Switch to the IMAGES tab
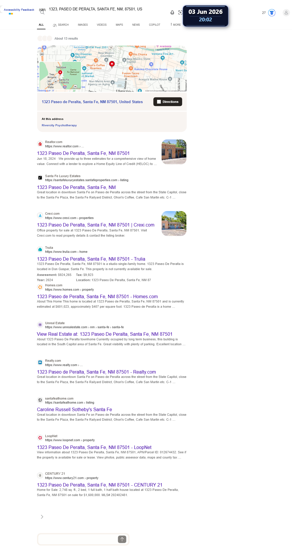Image resolution: width=292 pixels, height=555 pixels. coord(83,25)
